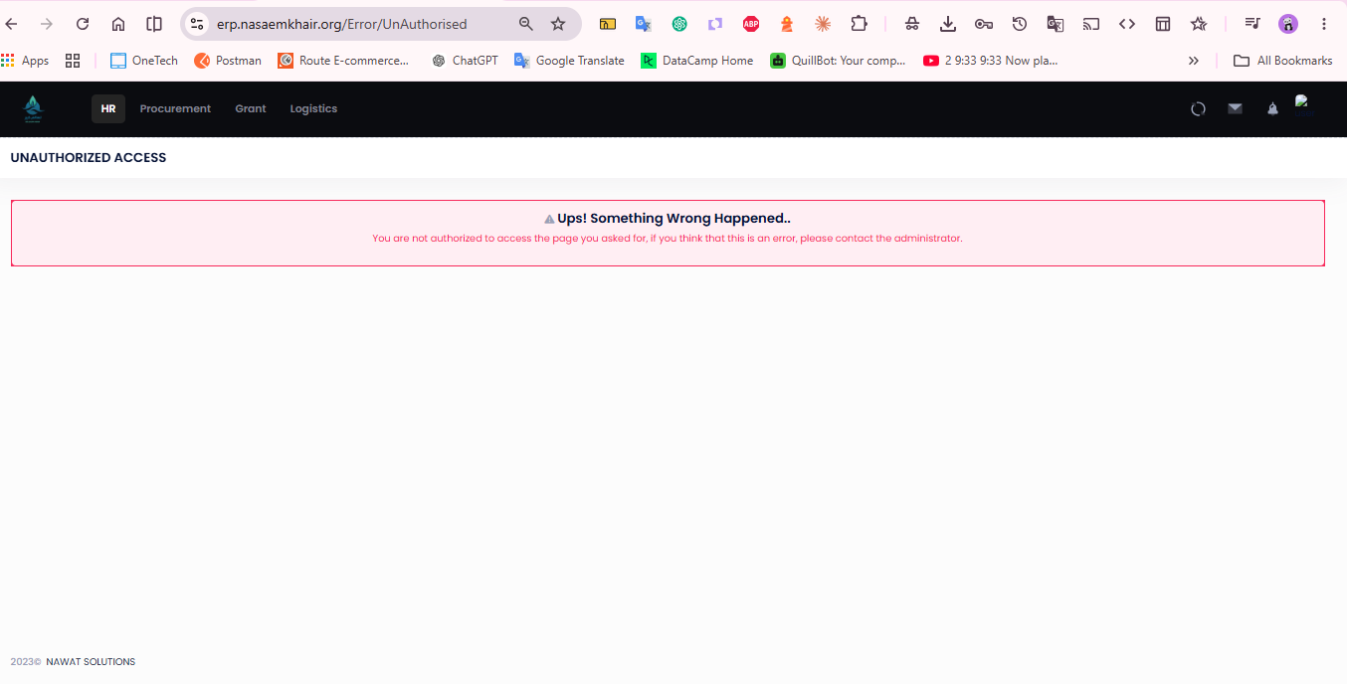Open the Route E-commerce bookmark
1347x684 pixels.
click(x=343, y=61)
